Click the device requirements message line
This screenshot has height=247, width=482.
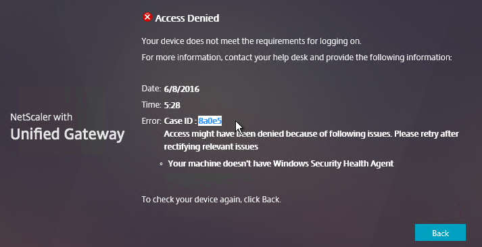251,41
